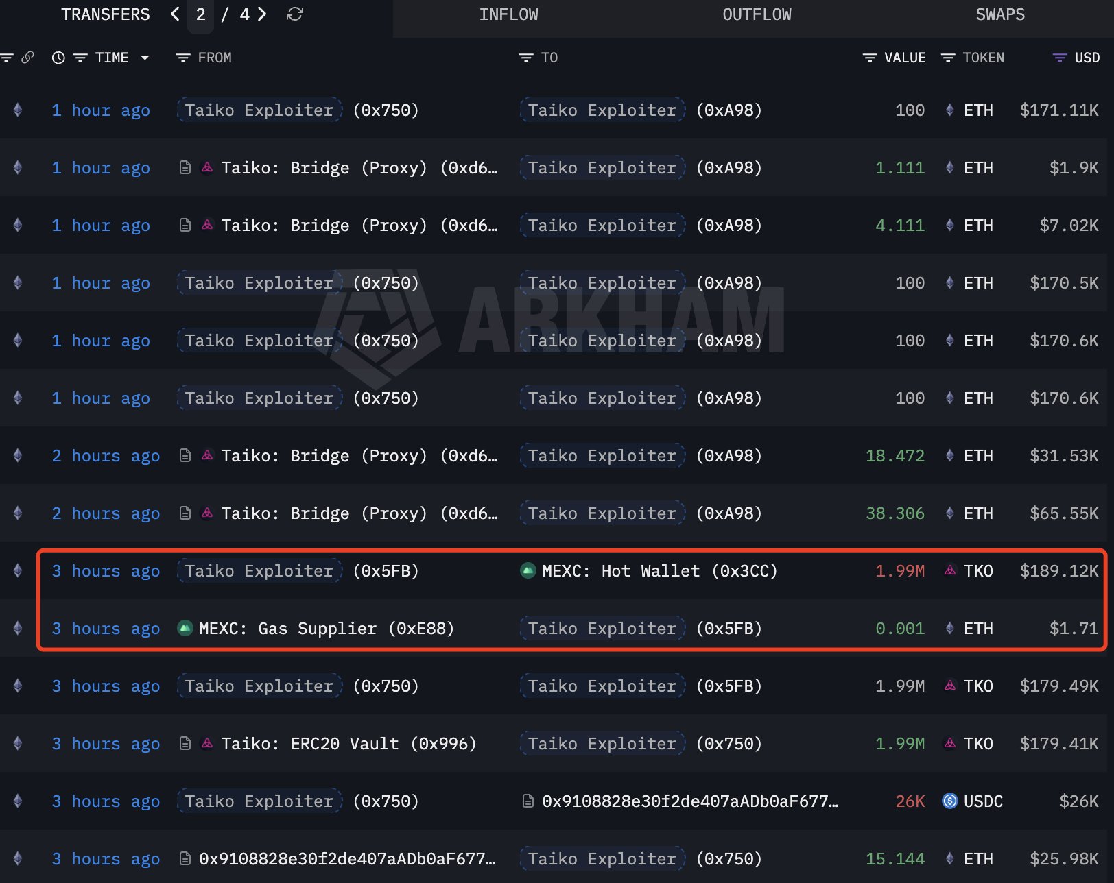Viewport: 1114px width, 883px height.
Task: Click Taiko logo icon beside ERC20 Vault
Action: coord(206,743)
